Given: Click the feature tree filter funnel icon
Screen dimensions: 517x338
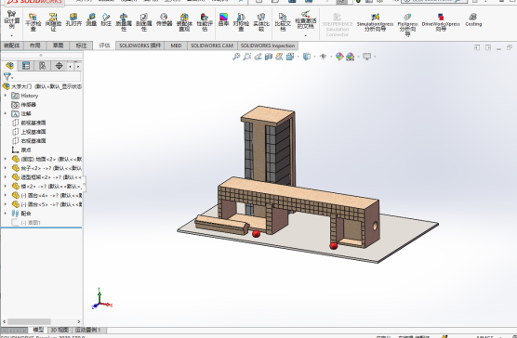Looking at the screenshot, I should pos(7,77).
